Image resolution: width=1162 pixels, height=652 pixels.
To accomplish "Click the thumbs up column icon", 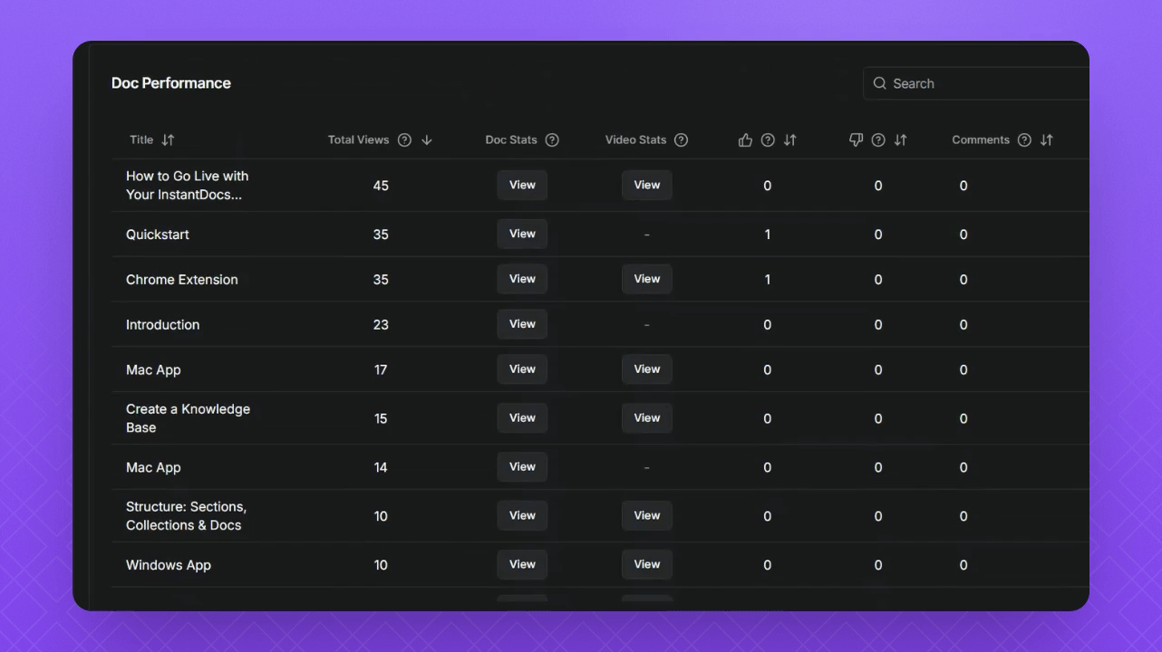I will coord(745,139).
